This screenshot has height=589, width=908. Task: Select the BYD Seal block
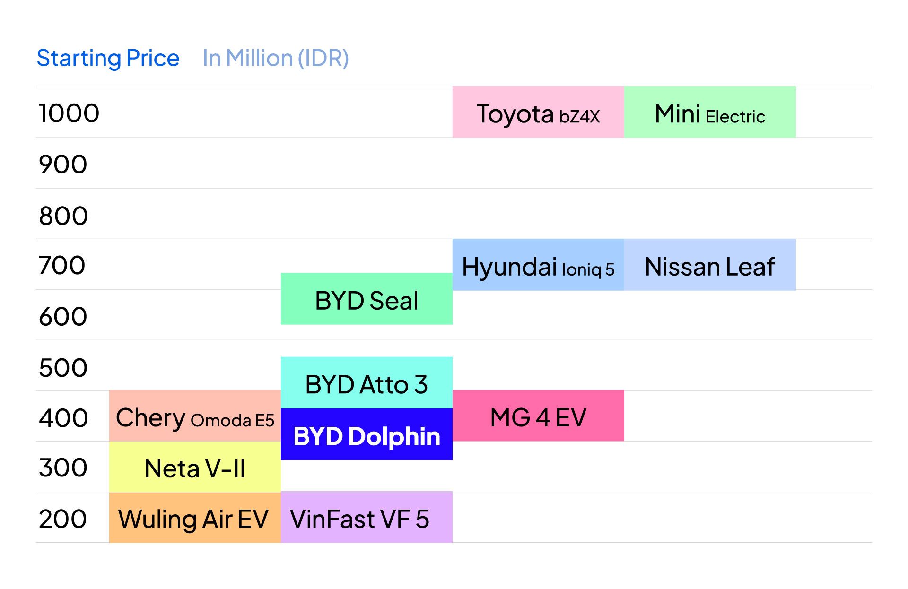pos(367,299)
